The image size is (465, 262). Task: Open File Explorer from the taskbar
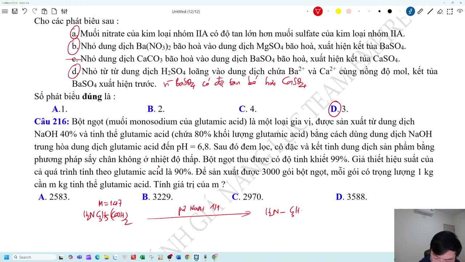click(106, 257)
